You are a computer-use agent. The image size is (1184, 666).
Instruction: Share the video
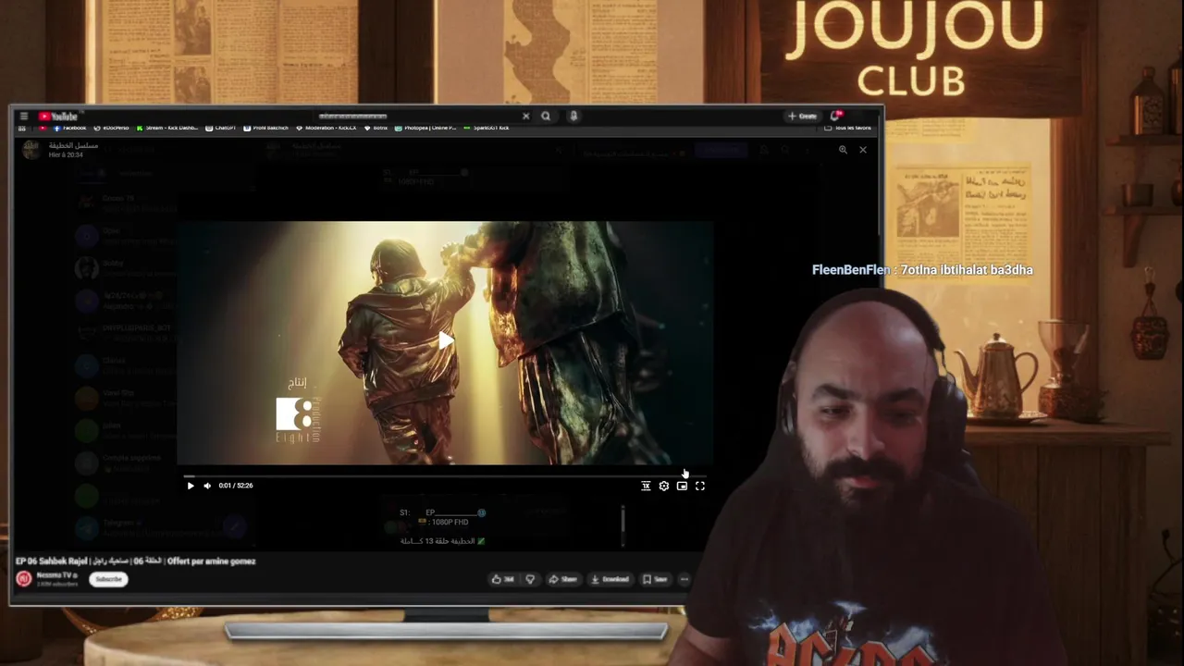coord(562,579)
